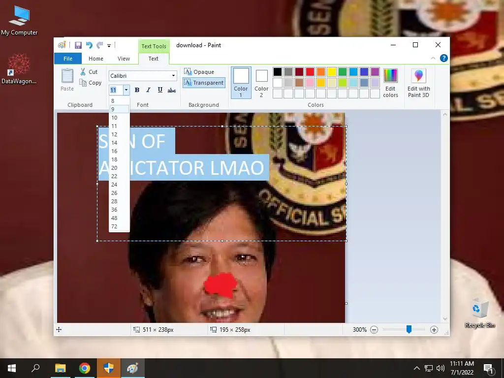Pick the red color swatch
The height and width of the screenshot is (378, 504).
(310, 72)
